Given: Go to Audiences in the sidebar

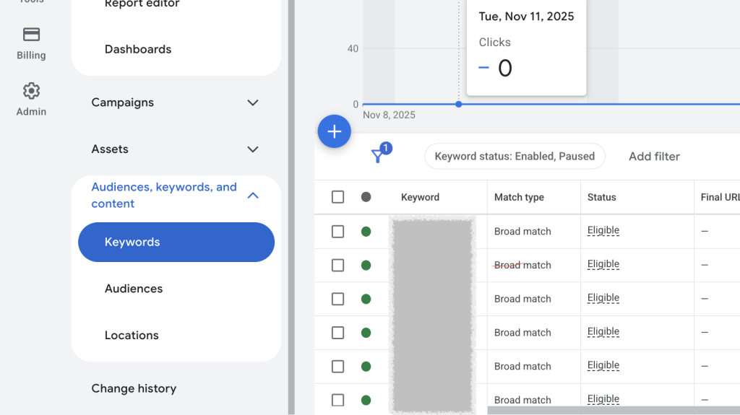Looking at the screenshot, I should (x=134, y=289).
